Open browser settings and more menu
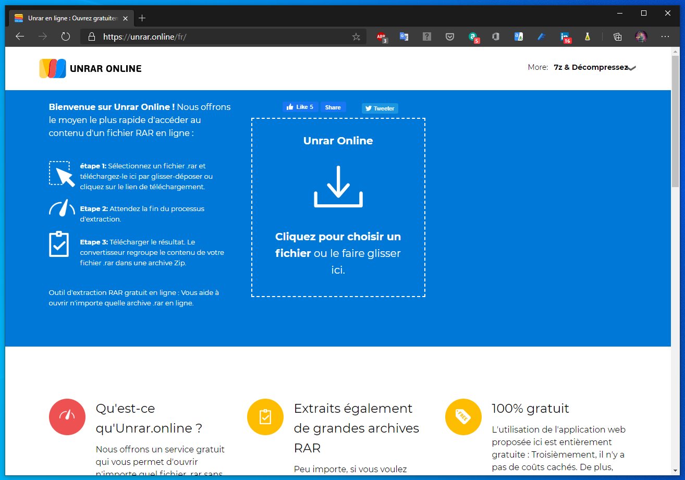 665,36
